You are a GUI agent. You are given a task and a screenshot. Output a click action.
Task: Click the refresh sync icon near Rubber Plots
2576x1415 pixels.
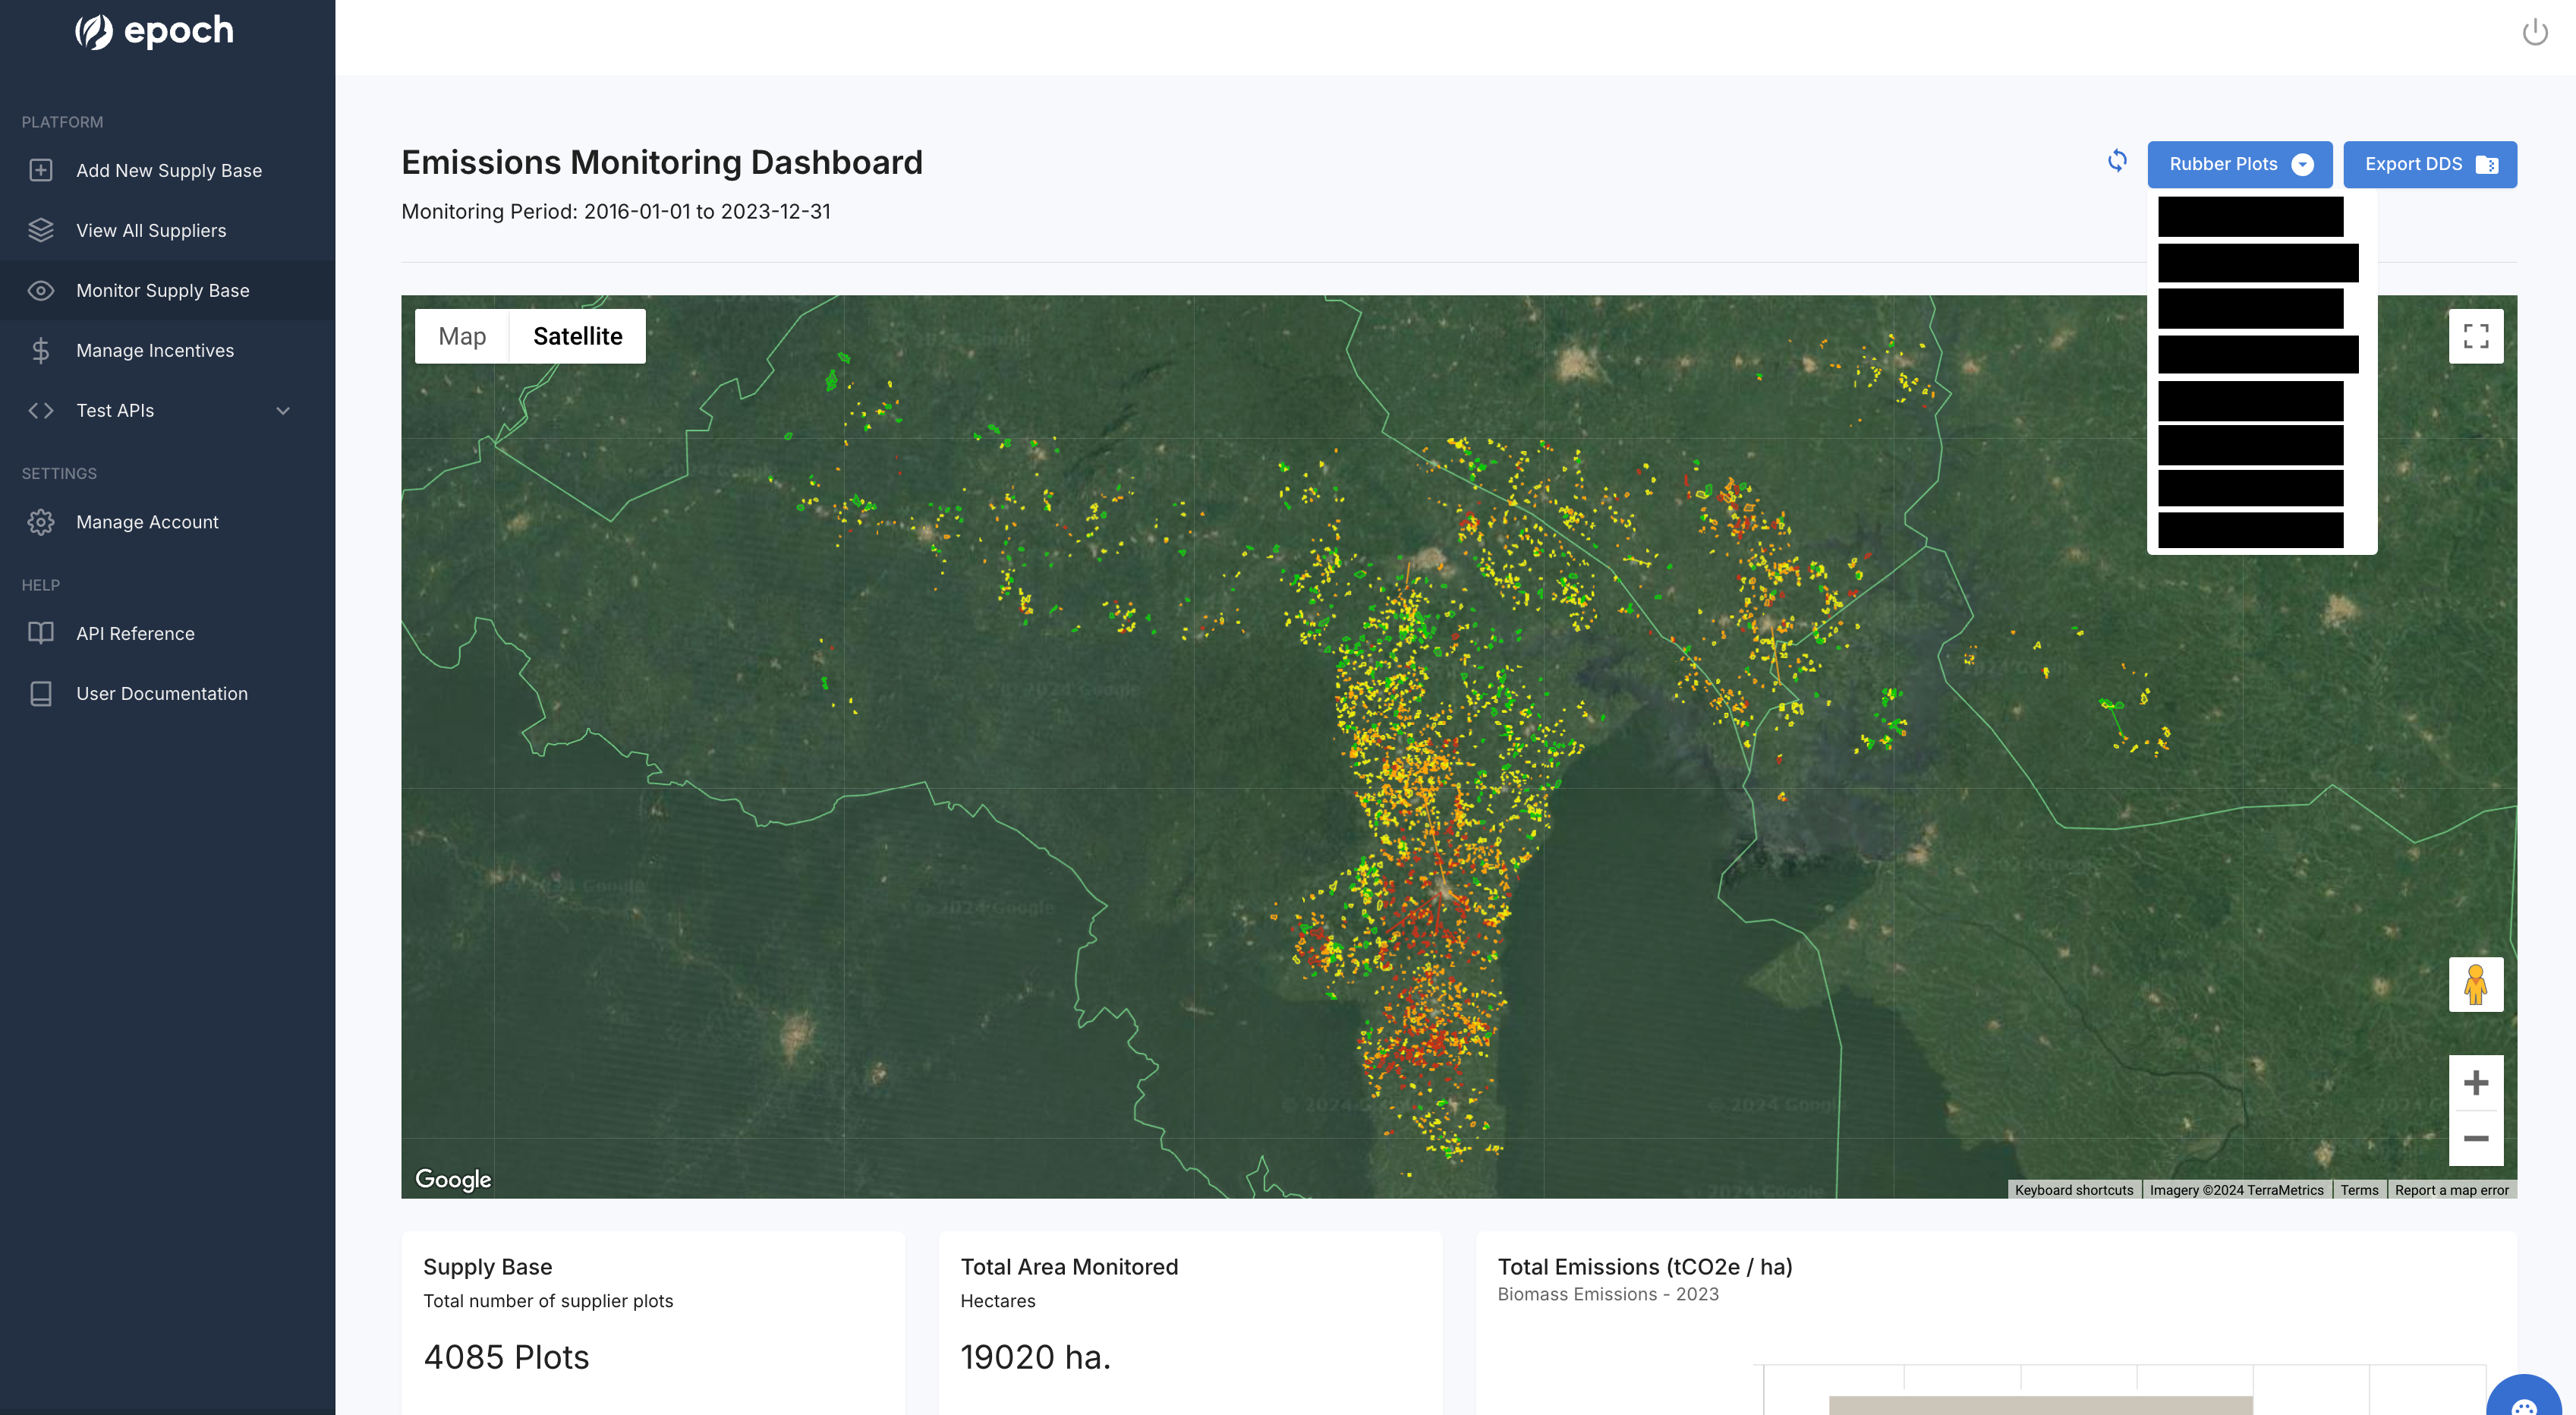[x=2117, y=161]
